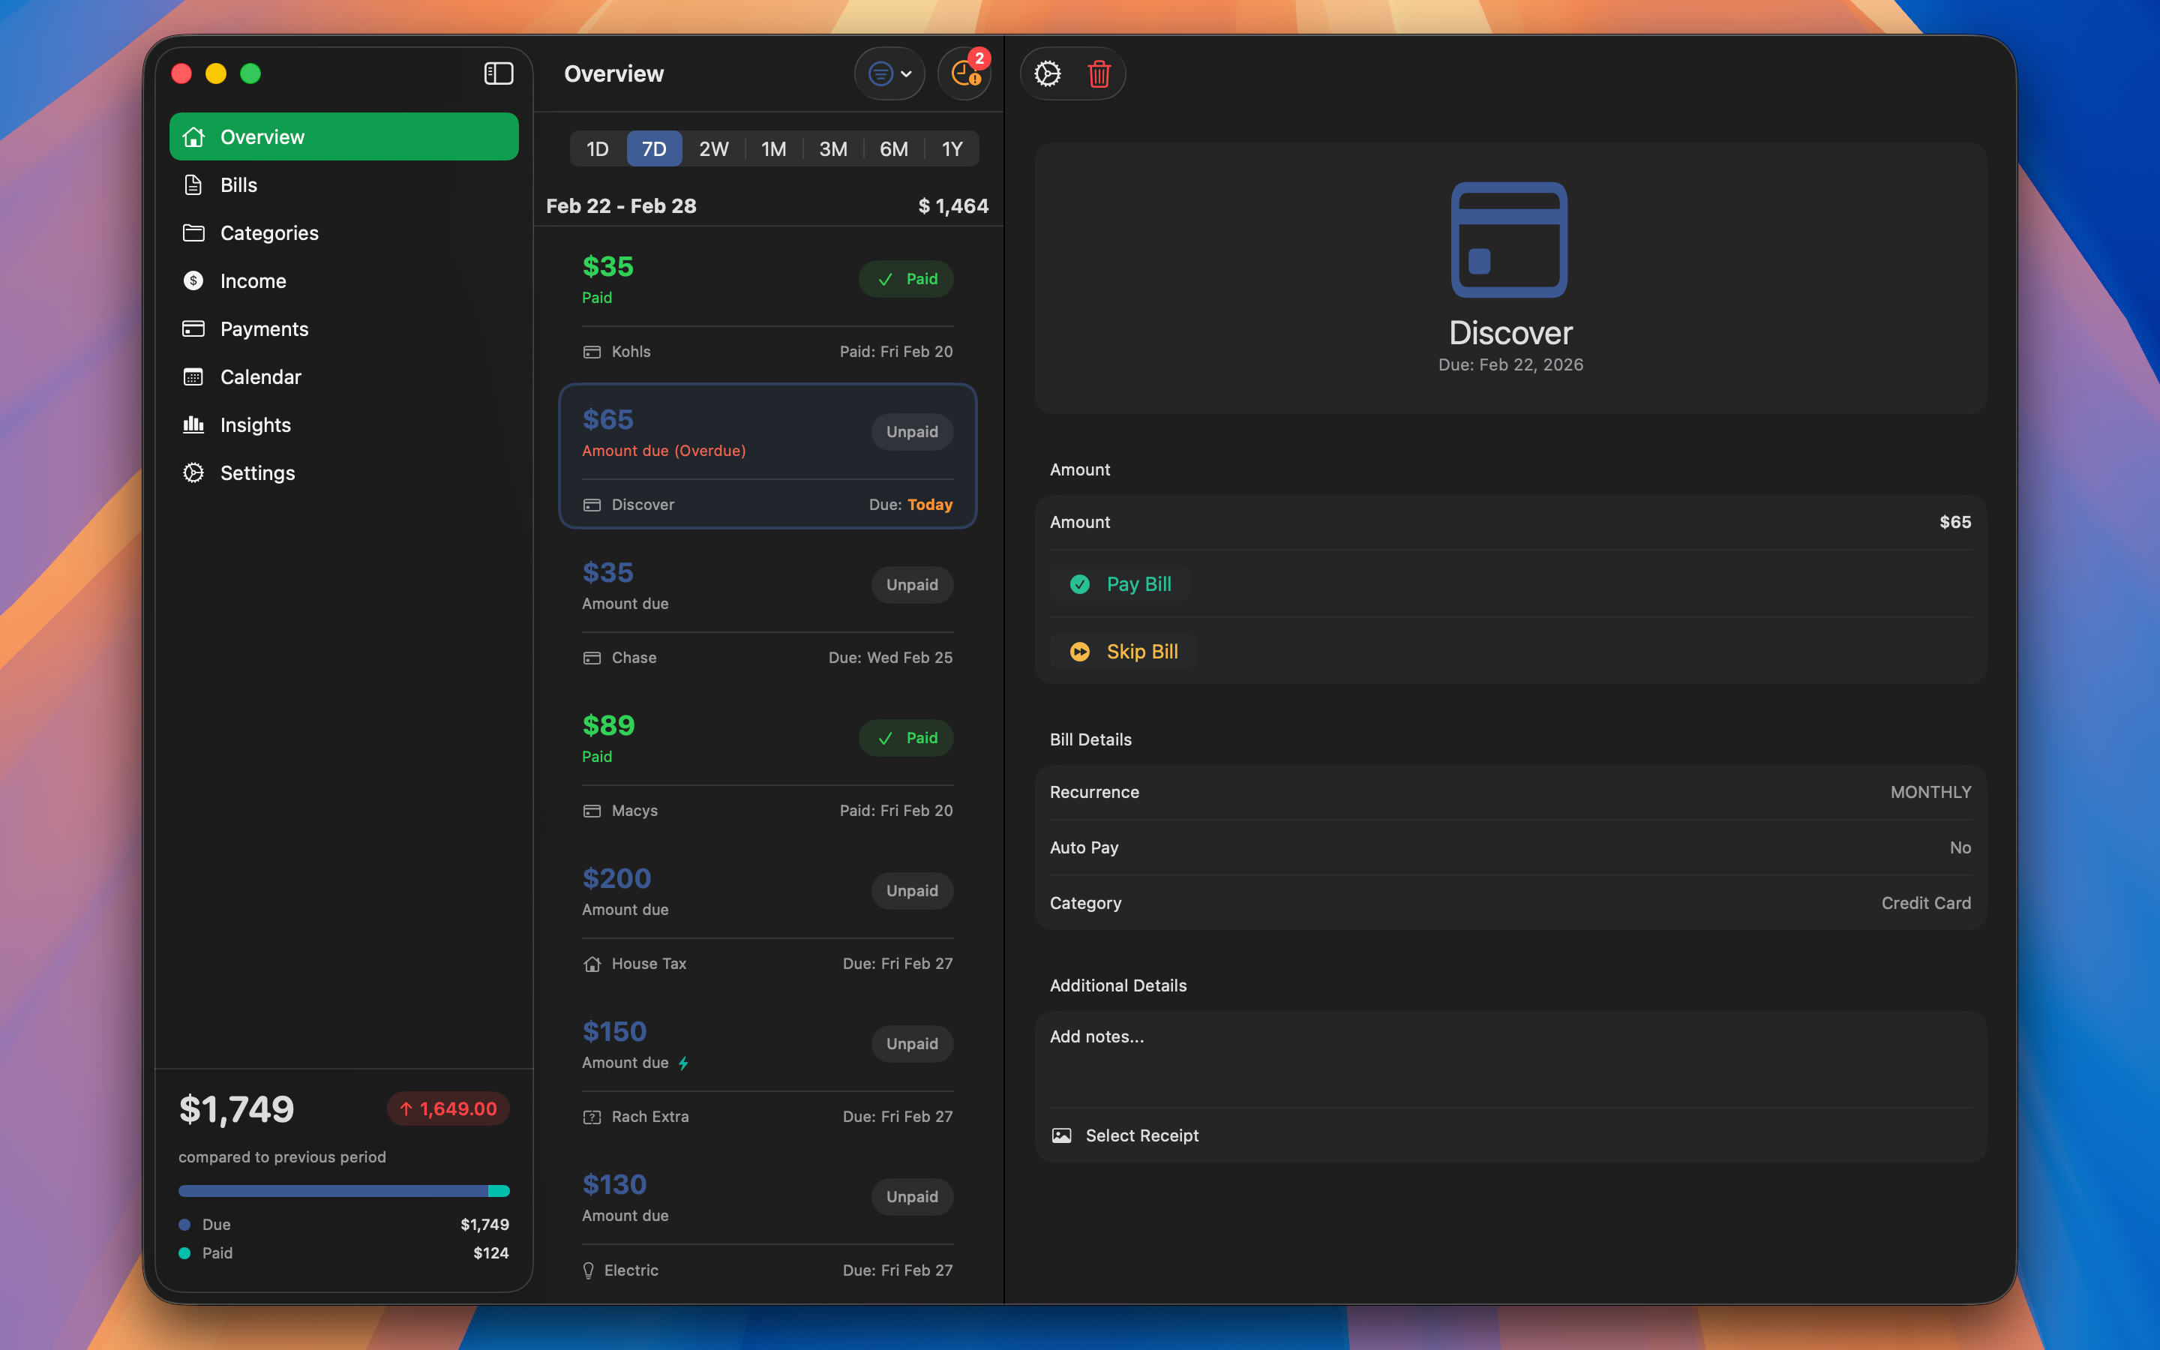The height and width of the screenshot is (1350, 2160).
Task: Open bill settings gear icon in toolbar
Action: [x=1047, y=73]
